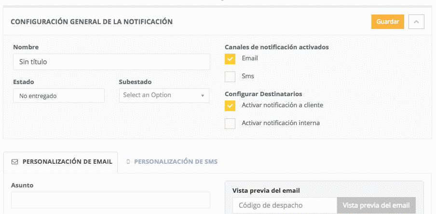Image resolution: width=436 pixels, height=214 pixels.
Task: Open the Subestado Select an Option dropdown
Action: pyautogui.click(x=164, y=95)
